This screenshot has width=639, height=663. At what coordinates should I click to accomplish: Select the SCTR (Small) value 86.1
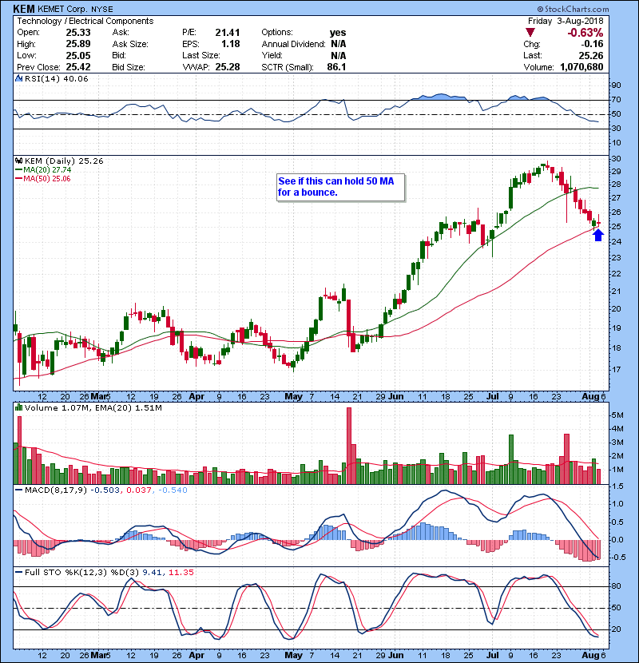click(336, 67)
